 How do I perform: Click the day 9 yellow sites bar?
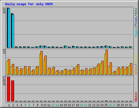pos(40,64)
